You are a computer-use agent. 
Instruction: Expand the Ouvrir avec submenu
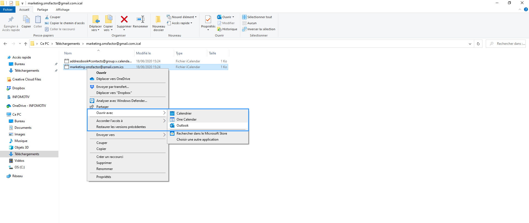click(128, 113)
